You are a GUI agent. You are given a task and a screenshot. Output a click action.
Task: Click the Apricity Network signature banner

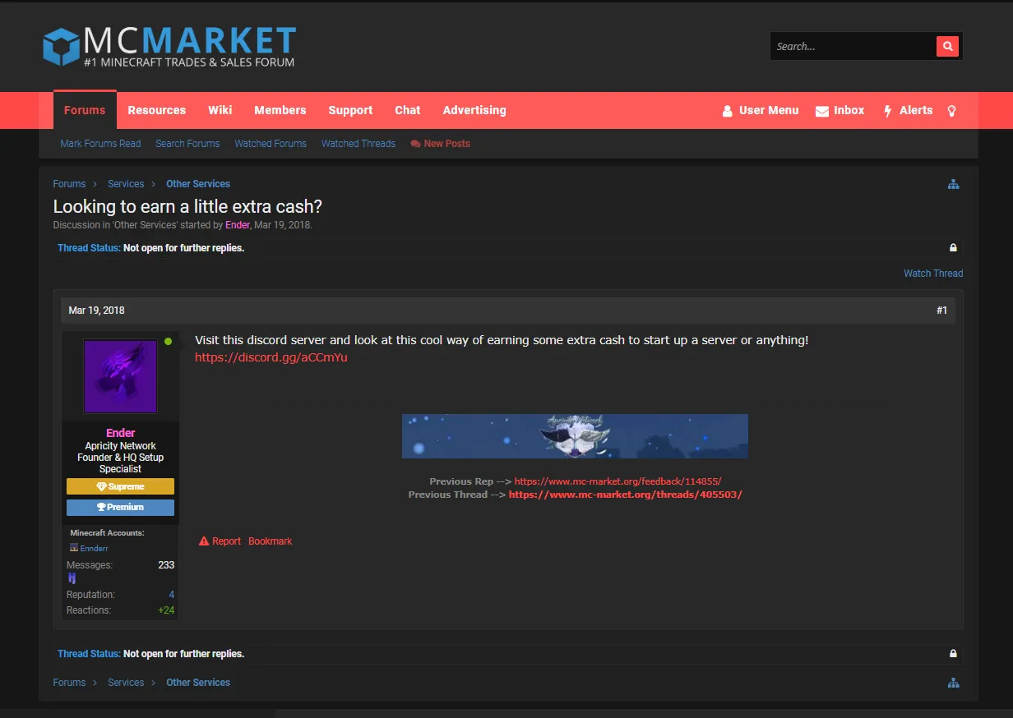575,436
